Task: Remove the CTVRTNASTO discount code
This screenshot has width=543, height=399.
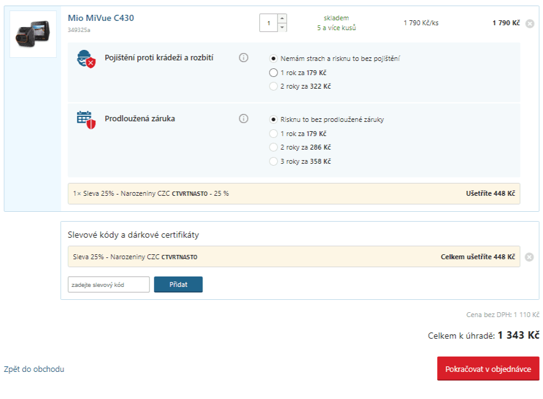Action: coord(529,257)
